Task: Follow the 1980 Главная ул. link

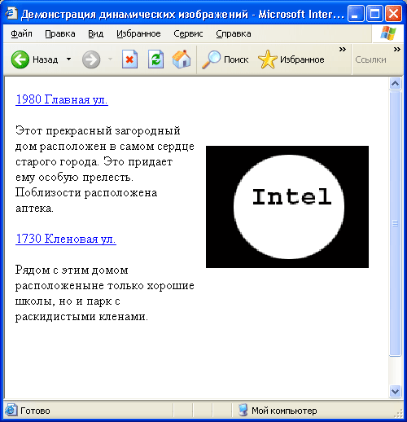Action: (62, 99)
